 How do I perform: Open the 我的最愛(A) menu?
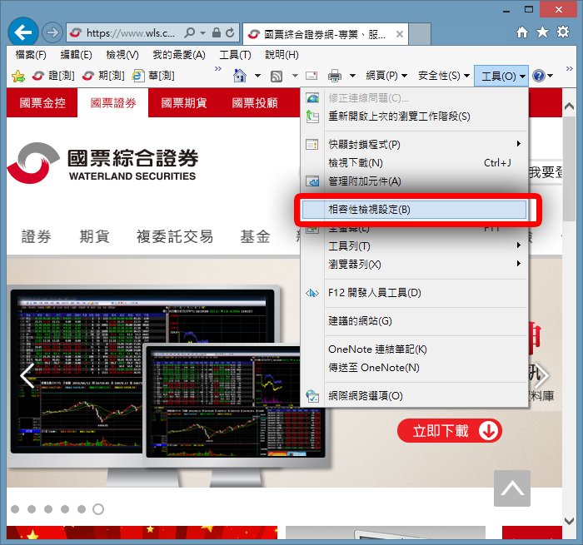point(179,55)
